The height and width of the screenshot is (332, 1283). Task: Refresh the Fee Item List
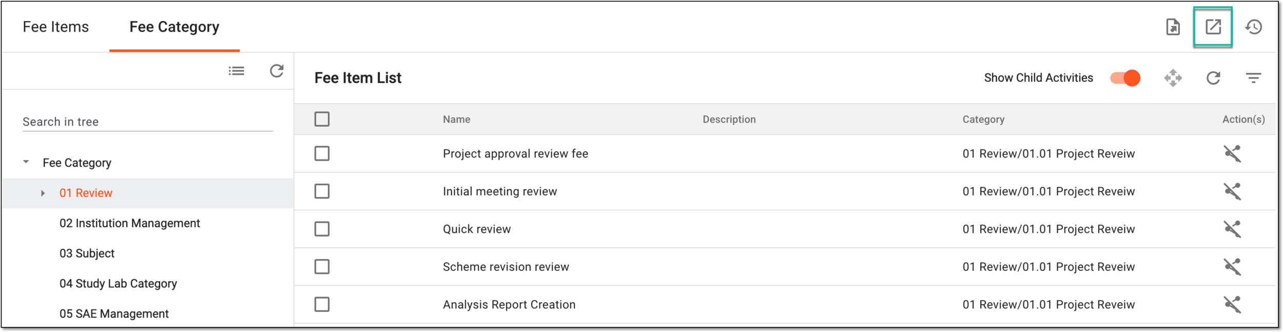coord(1213,78)
